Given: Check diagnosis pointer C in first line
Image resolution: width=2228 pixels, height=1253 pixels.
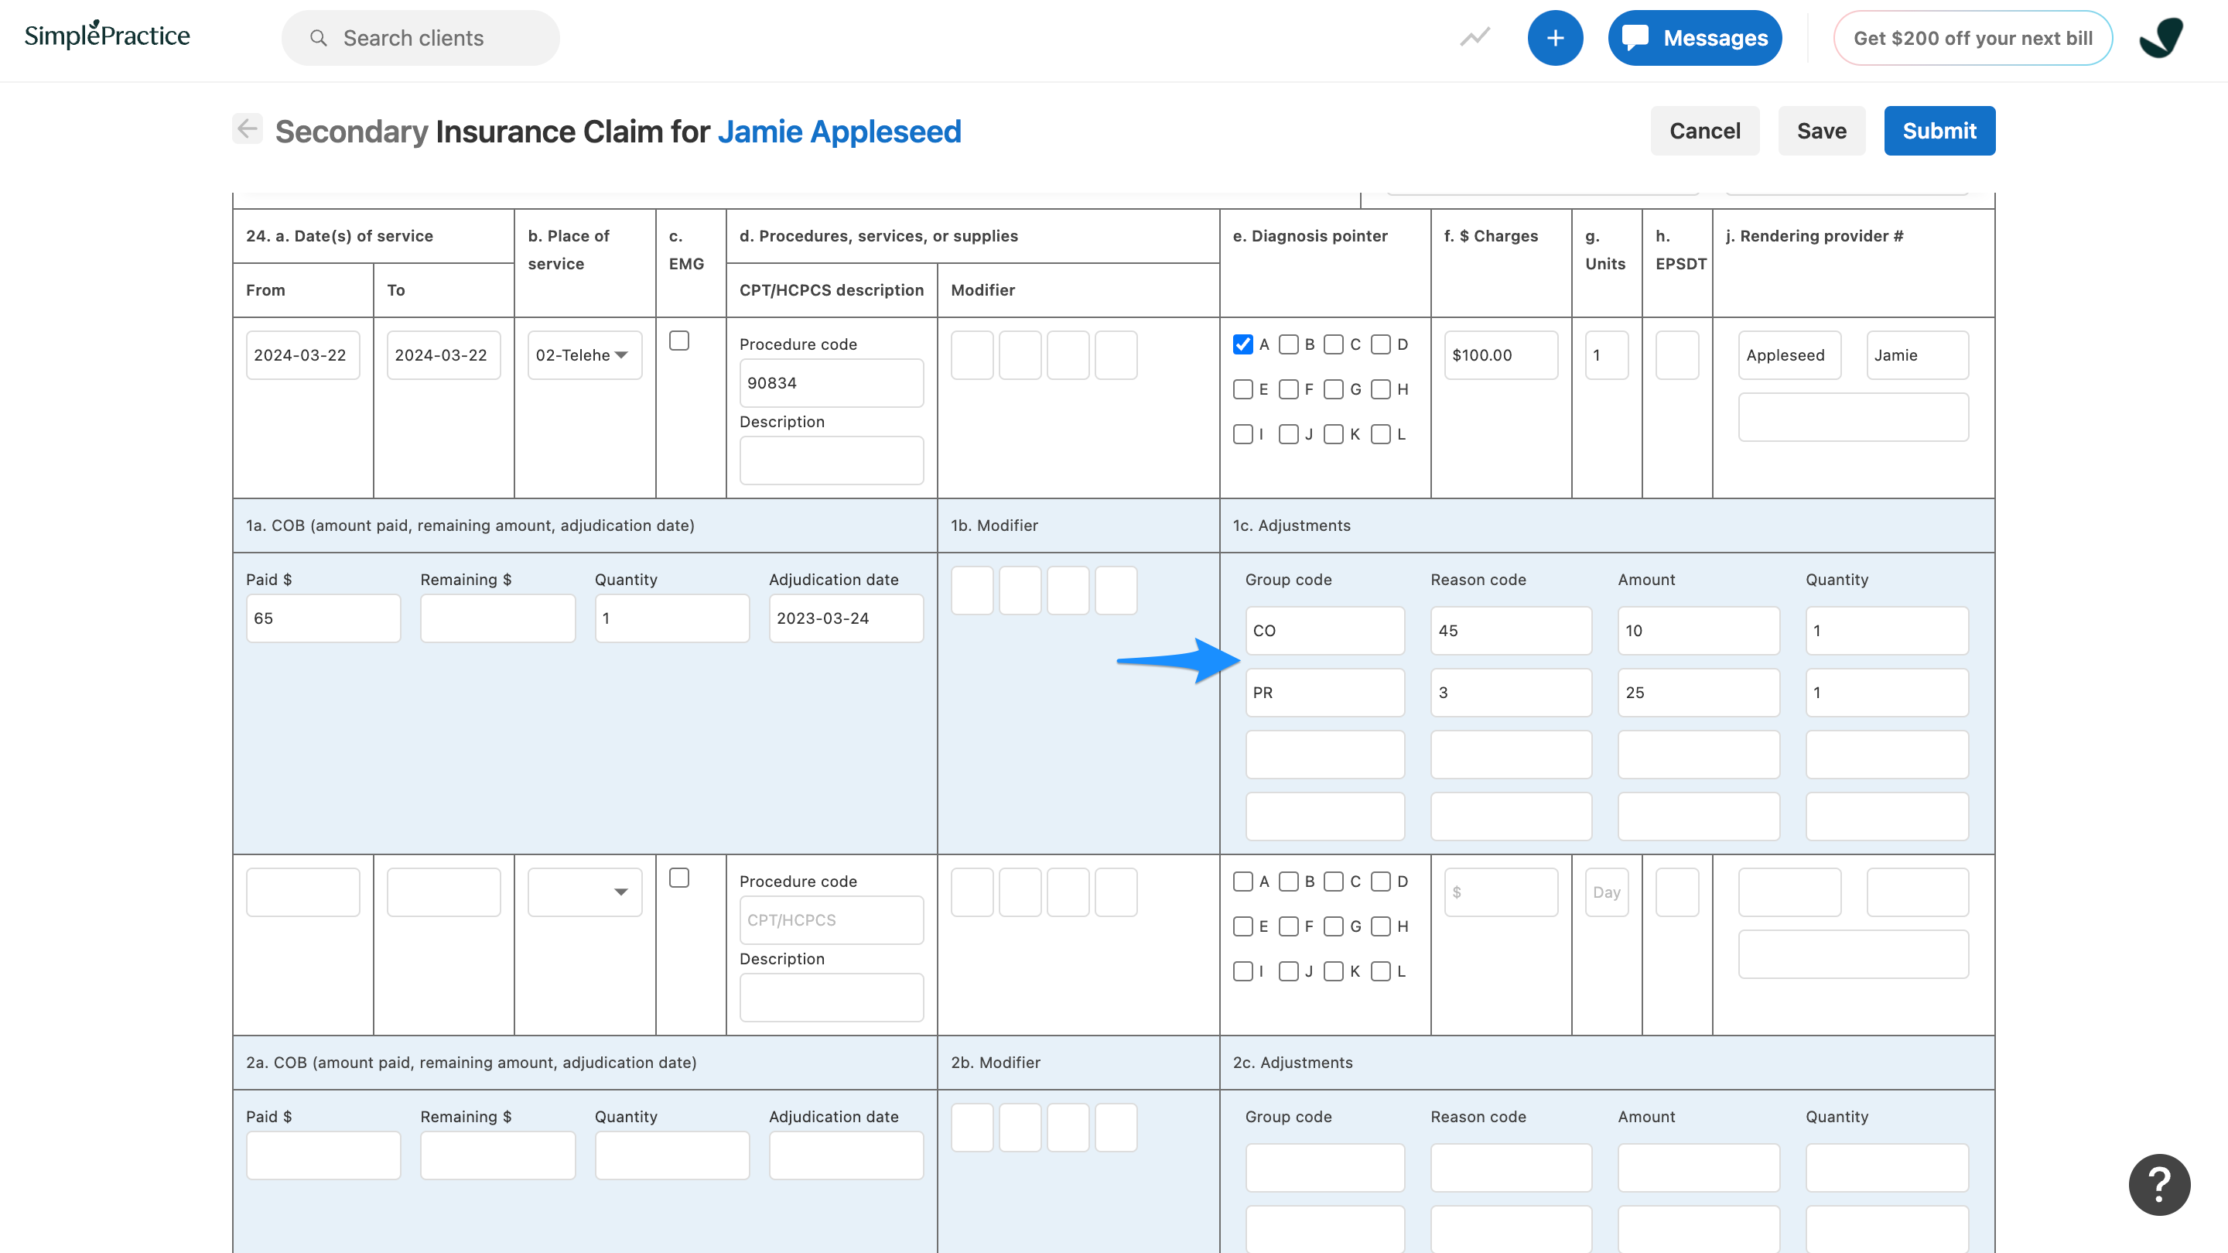Looking at the screenshot, I should coord(1334,344).
